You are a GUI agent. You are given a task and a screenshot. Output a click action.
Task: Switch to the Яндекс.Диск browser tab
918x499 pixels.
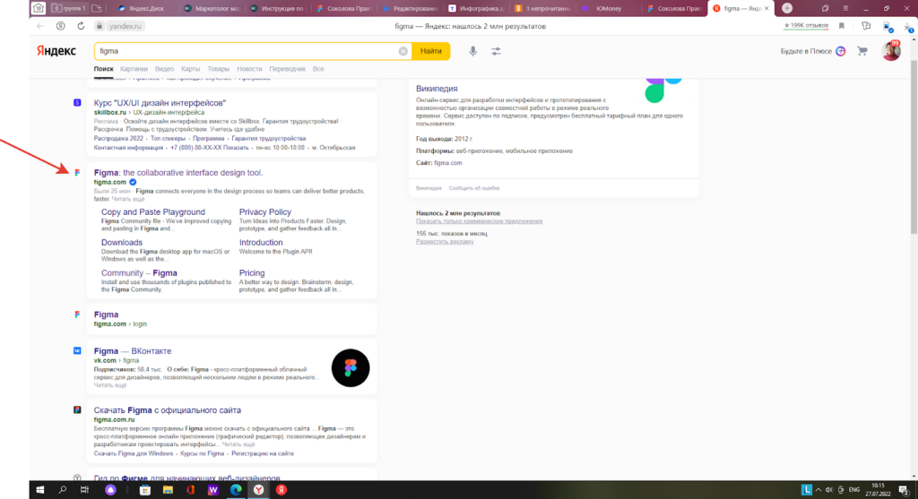146,8
